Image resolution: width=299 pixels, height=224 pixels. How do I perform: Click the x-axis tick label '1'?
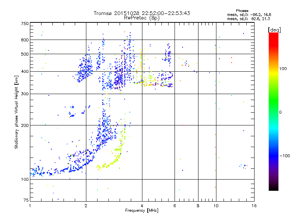30,206
